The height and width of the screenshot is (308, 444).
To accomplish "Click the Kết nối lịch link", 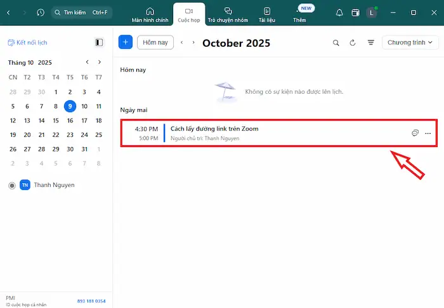I will click(27, 42).
